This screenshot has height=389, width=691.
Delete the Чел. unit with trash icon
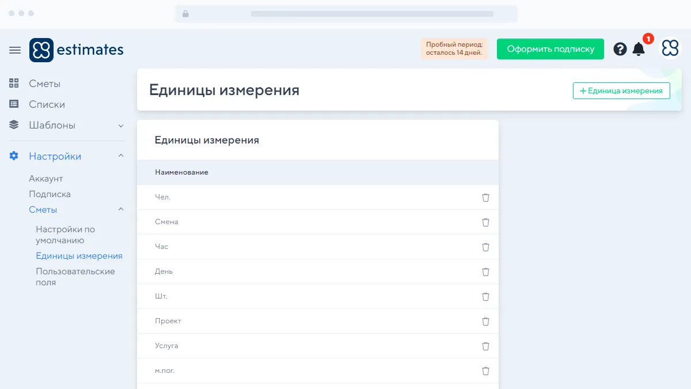click(485, 198)
